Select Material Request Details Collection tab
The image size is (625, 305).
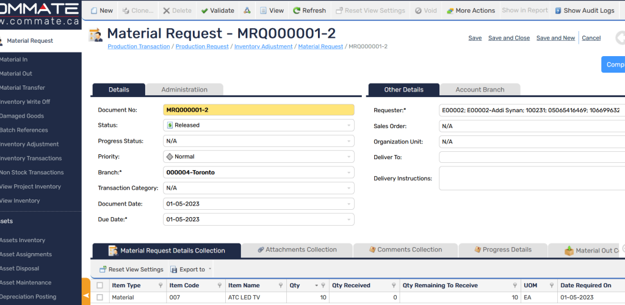pyautogui.click(x=167, y=251)
